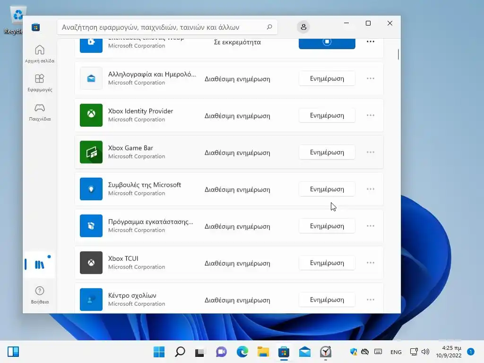Click the Xbox Game Bar title text

130,148
